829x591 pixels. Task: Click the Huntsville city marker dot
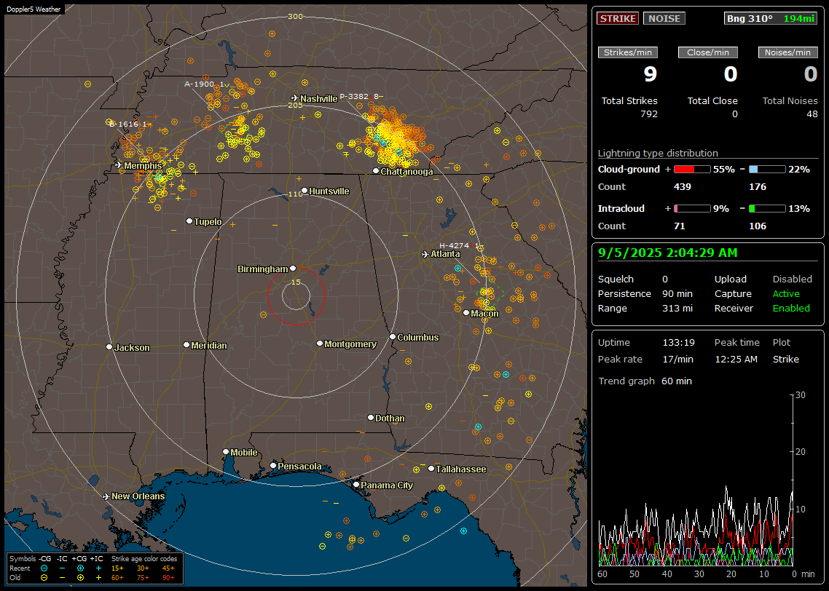click(305, 191)
